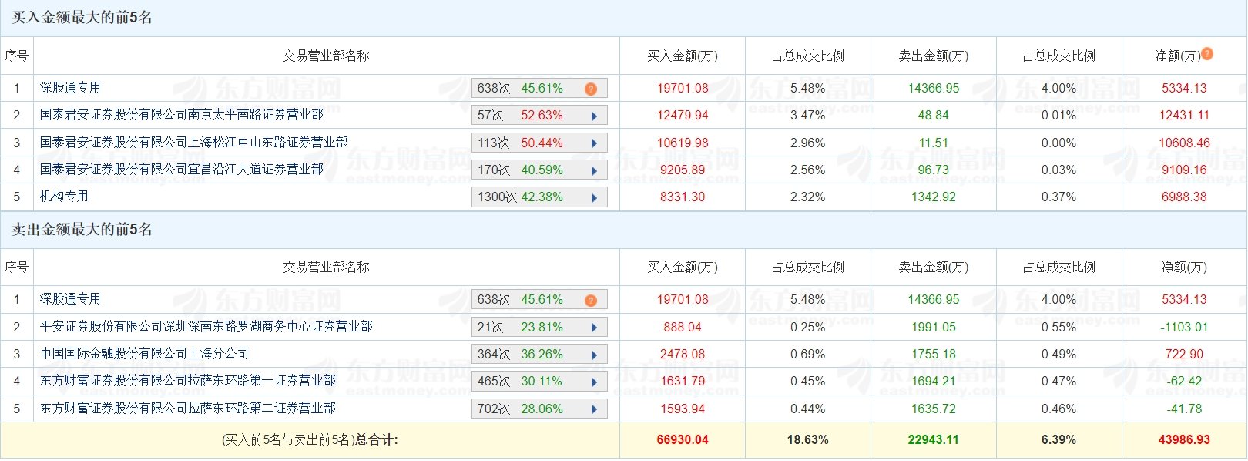
Task: Open the arrow beside 21次 23.81%
Action: [594, 328]
